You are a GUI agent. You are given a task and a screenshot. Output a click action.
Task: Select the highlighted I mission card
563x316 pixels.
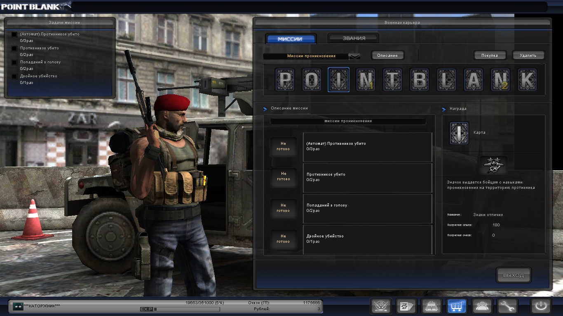tap(338, 80)
